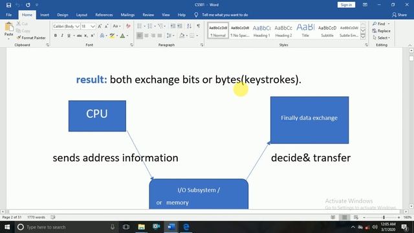Click the Multilevel list icon

click(160, 26)
